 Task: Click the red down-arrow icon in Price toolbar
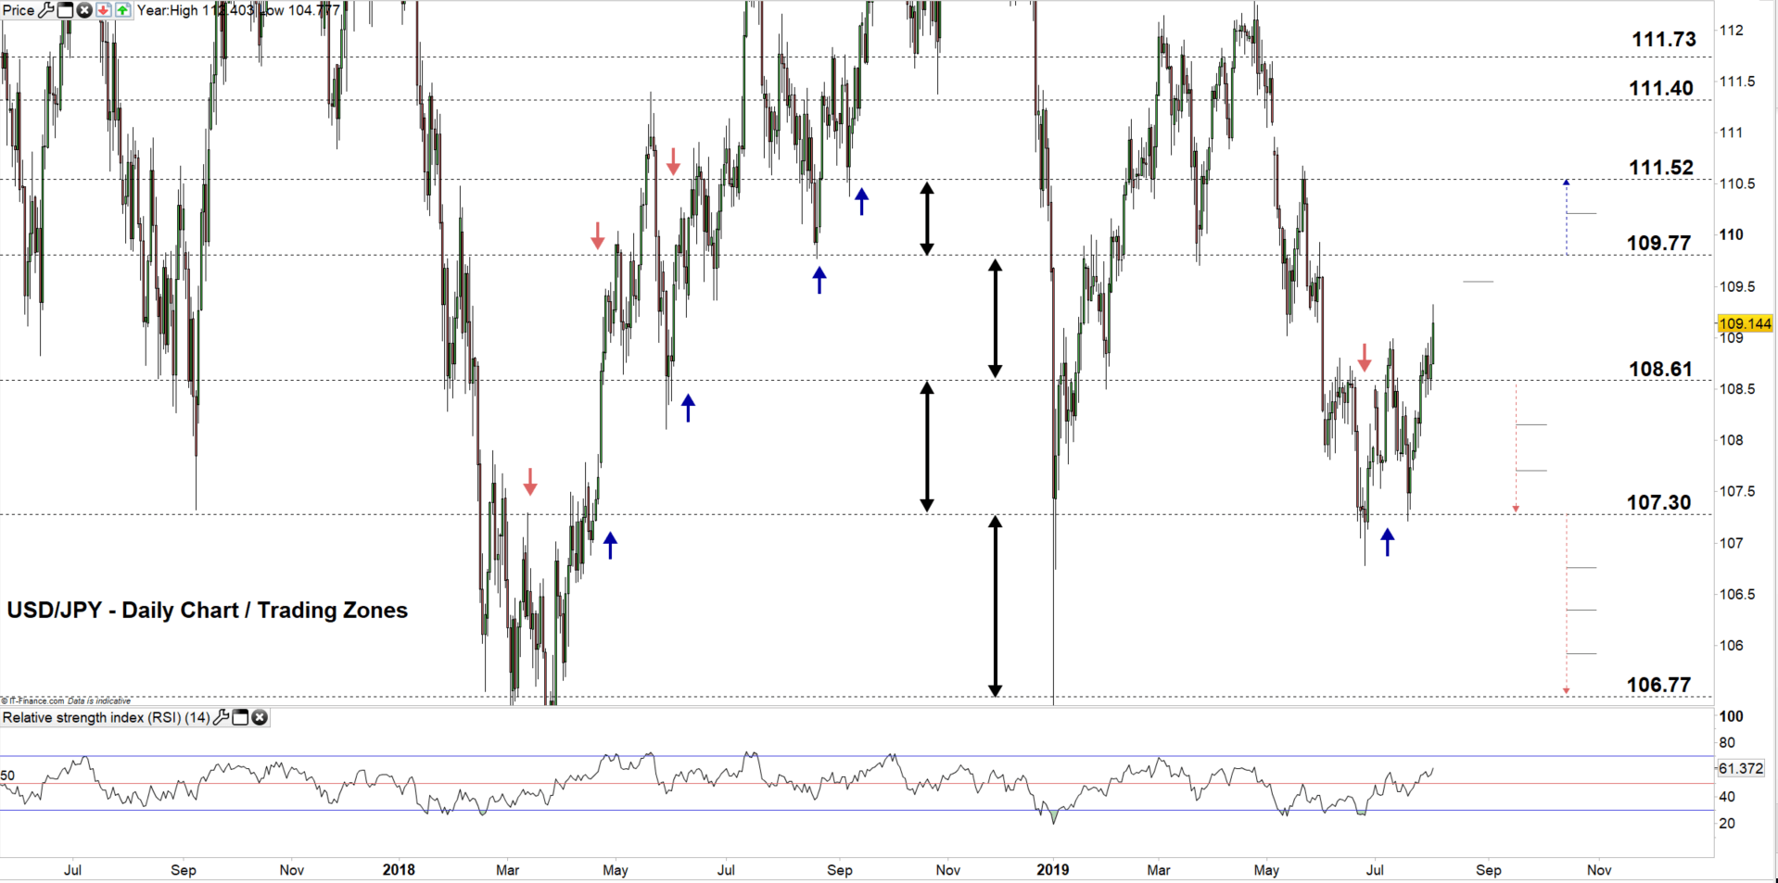[x=103, y=10]
